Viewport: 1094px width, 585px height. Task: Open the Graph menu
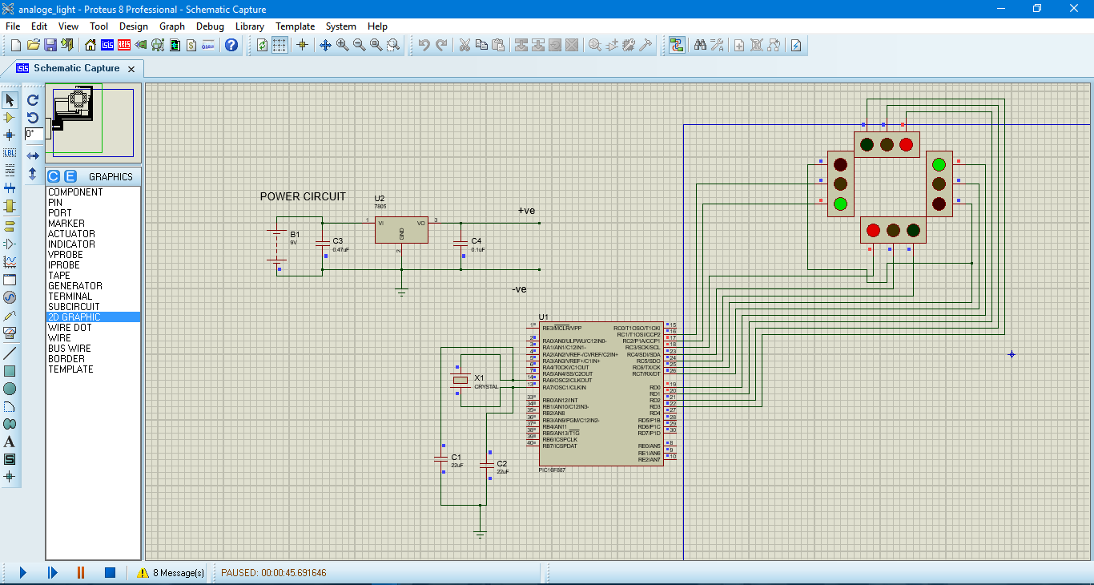pos(172,26)
